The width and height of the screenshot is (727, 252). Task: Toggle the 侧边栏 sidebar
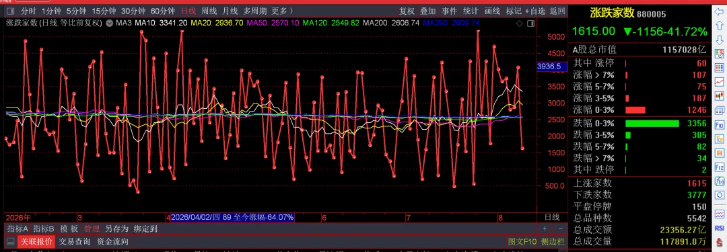(553, 241)
